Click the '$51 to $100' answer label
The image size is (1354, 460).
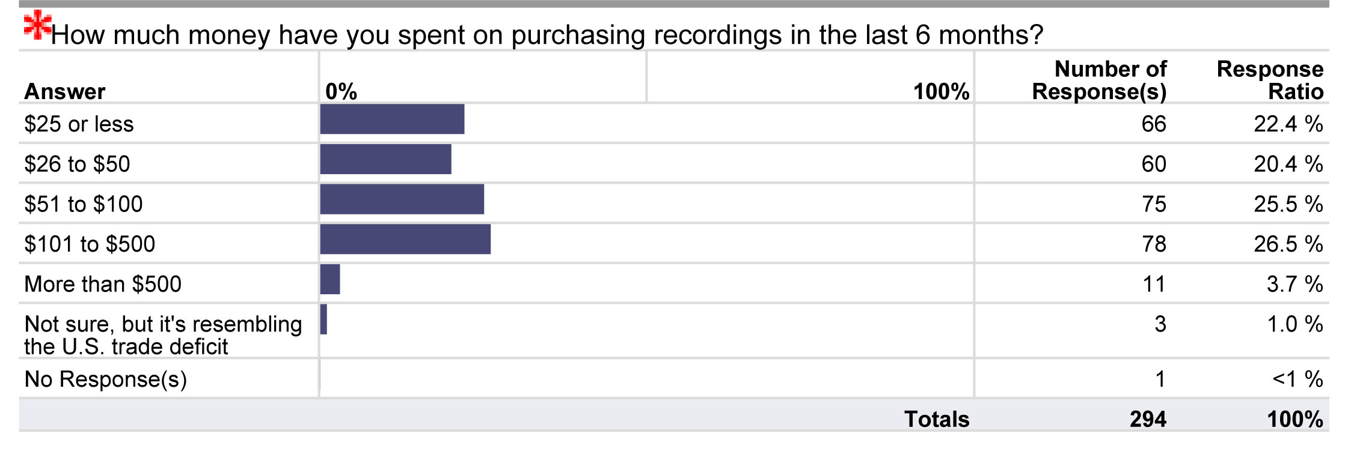[84, 204]
